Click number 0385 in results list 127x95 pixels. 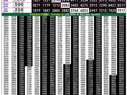[6, 93]
